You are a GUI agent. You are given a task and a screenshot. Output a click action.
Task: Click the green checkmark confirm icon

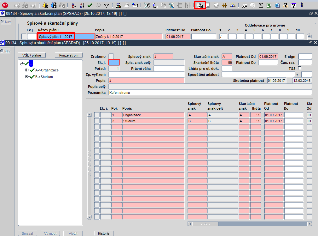[x=90, y=5]
